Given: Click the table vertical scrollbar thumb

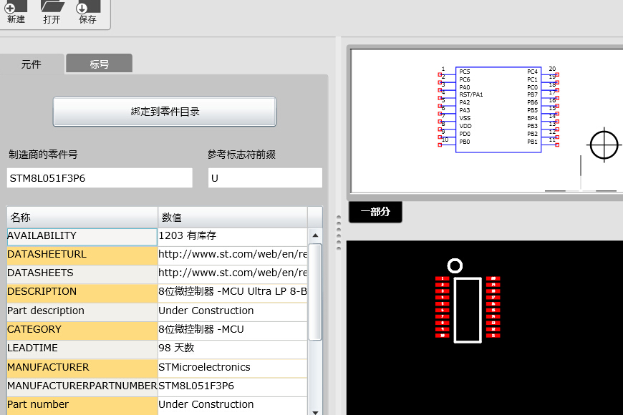Looking at the screenshot, I should [x=315, y=292].
